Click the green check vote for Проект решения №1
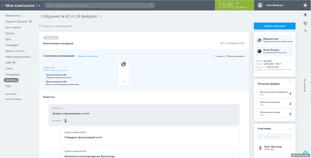This screenshot has width=311, height=158. (x=124, y=75)
